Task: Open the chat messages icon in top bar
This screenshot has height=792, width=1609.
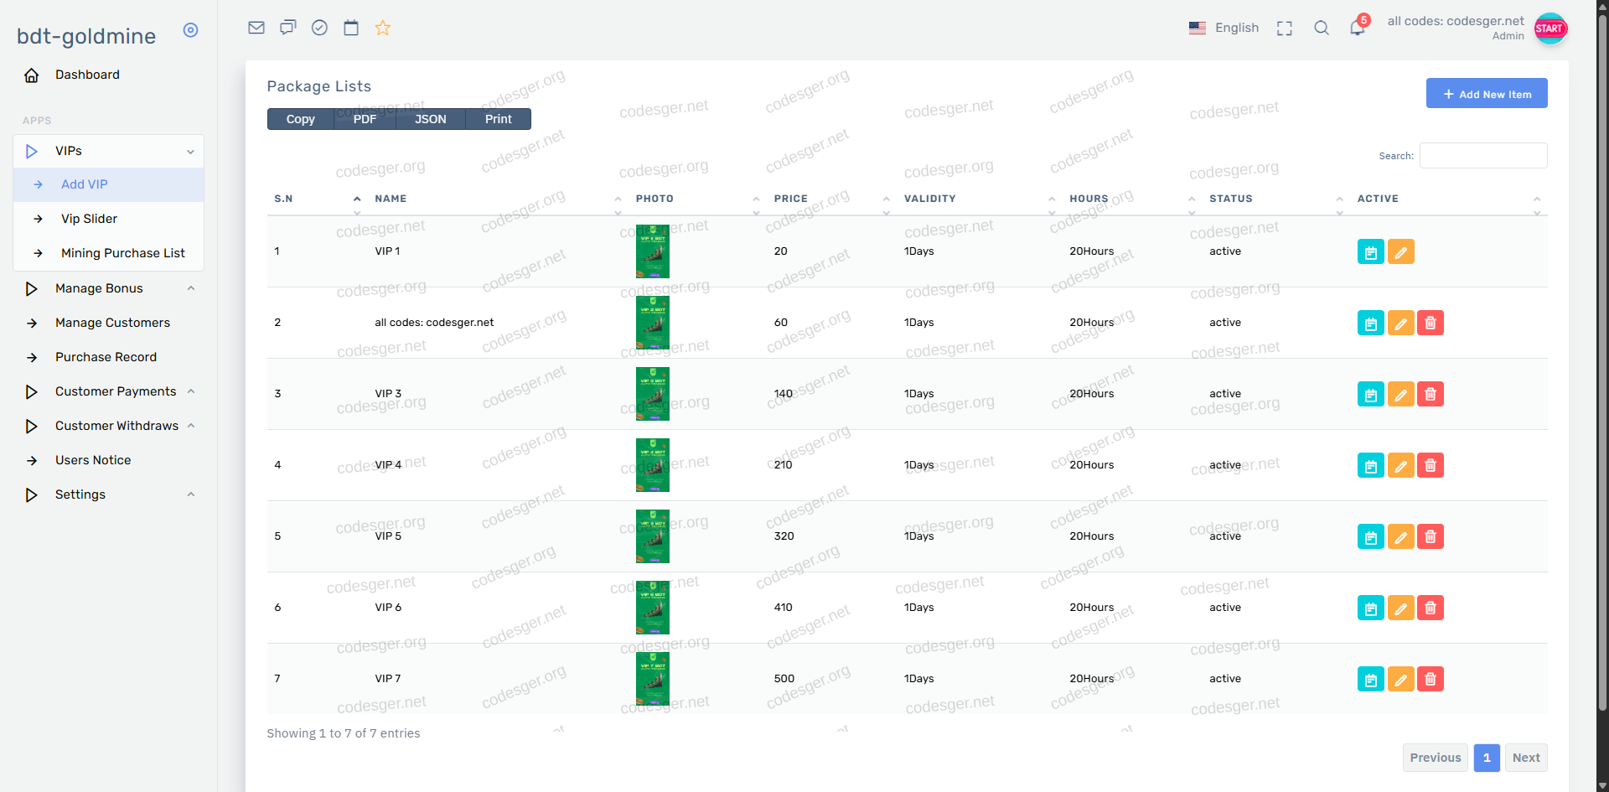Action: click(x=288, y=28)
